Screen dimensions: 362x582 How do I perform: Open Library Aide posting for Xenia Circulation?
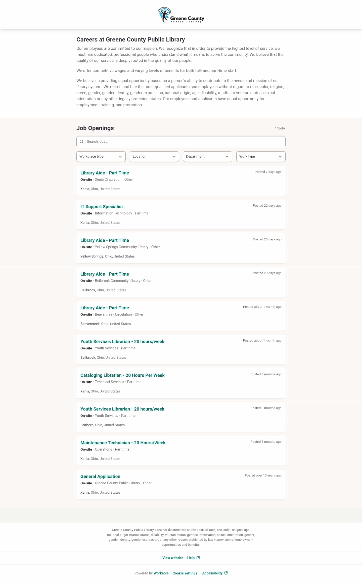(x=105, y=173)
